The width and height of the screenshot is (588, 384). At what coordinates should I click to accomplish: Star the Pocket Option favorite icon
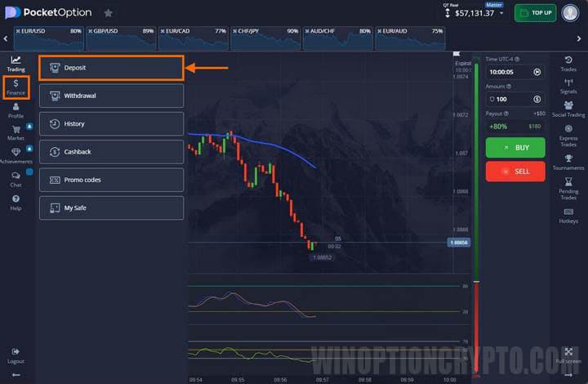coord(109,13)
